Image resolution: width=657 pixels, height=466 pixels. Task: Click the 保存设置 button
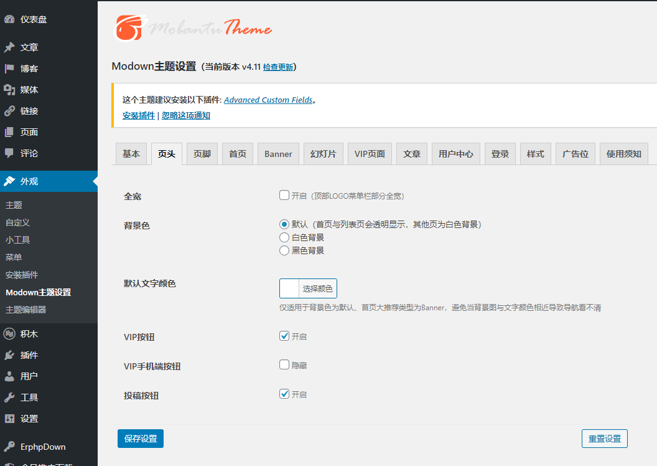[x=141, y=439]
